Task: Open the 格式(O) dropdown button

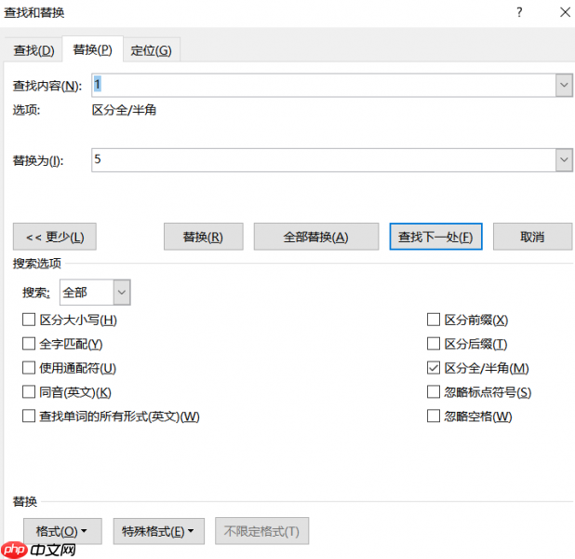Action: 62,531
